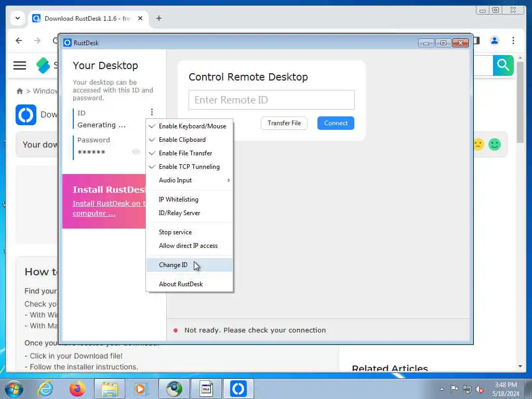Screen dimensions: 532x399
Task: Click the breadcrumb home icon
Action: (x=20, y=91)
